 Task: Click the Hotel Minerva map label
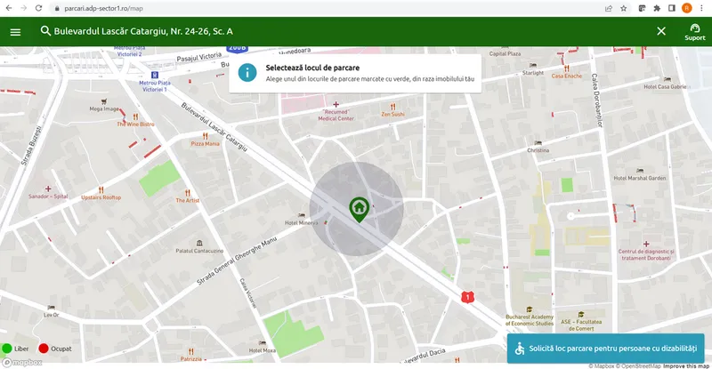click(301, 222)
